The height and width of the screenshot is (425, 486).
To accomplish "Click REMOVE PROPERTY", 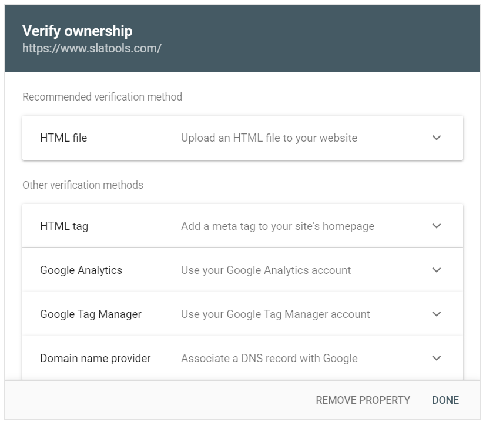I will pyautogui.click(x=364, y=400).
